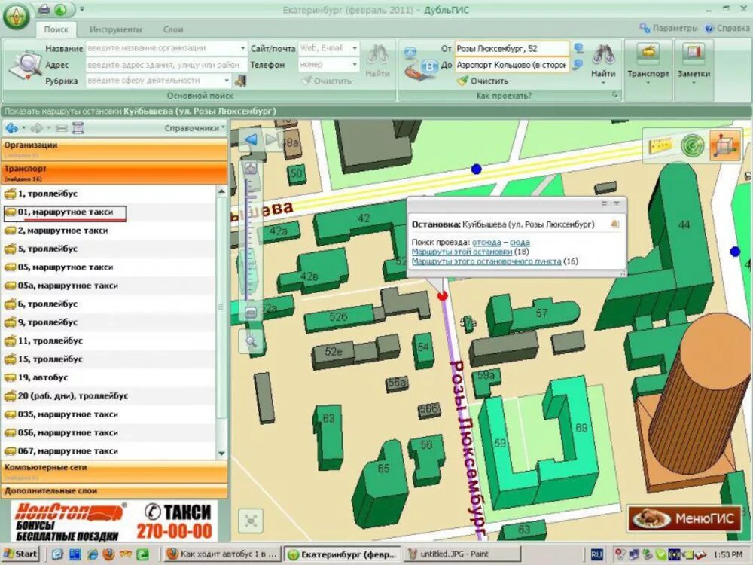753x565 pixels.
Task: Click the From field with Розы Люксембург, 52
Action: coord(511,48)
